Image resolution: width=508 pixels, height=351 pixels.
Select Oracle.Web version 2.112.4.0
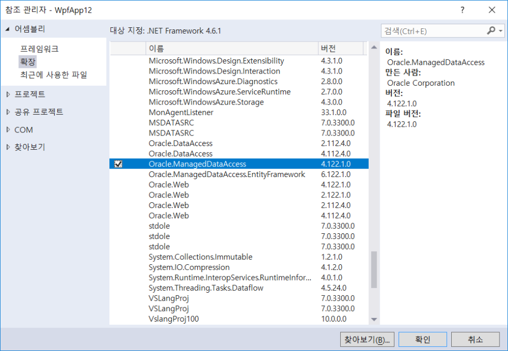pos(239,205)
